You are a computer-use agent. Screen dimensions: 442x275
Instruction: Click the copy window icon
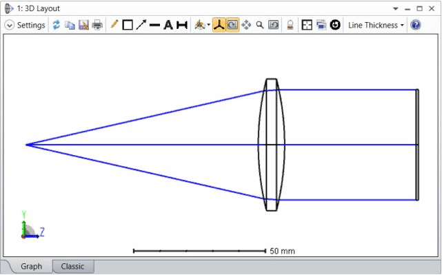tap(70, 25)
